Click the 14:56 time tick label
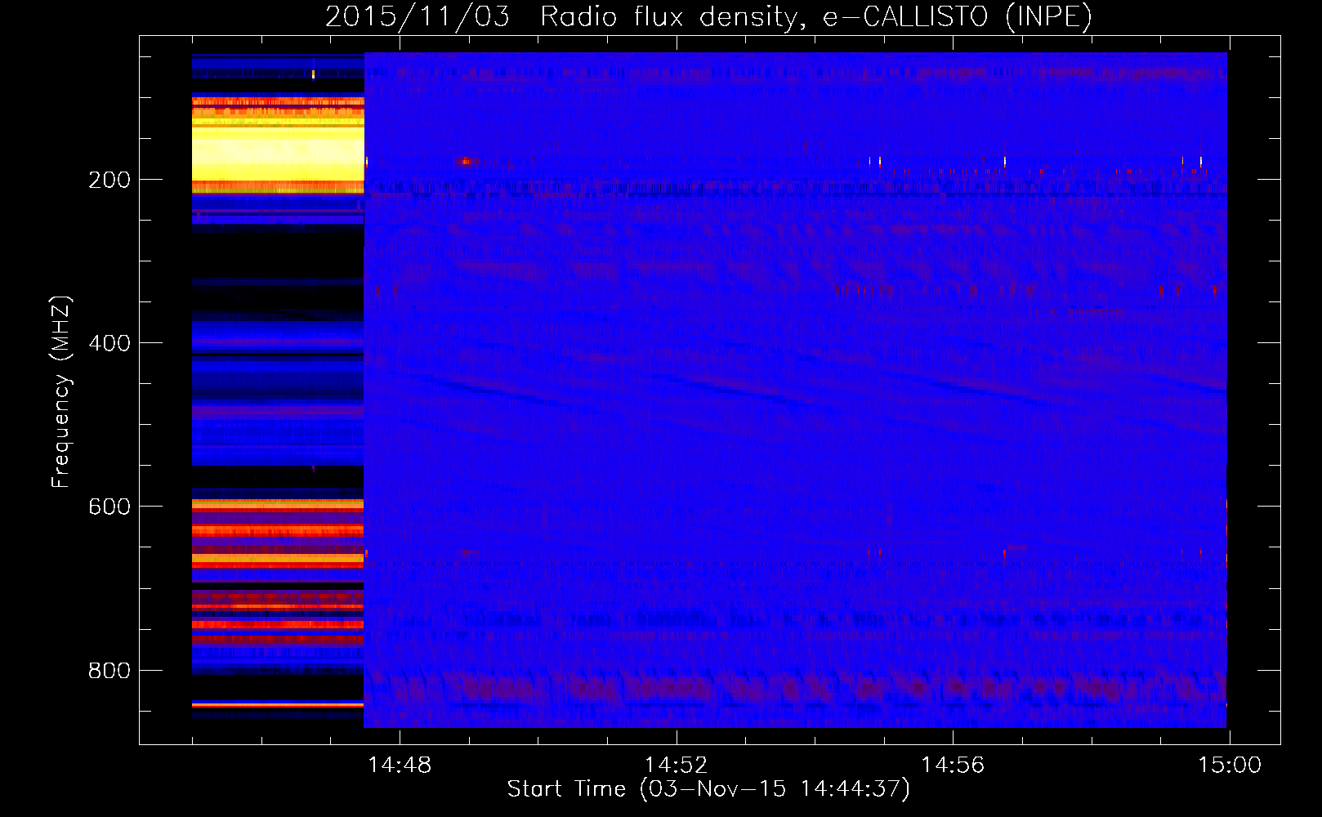The width and height of the screenshot is (1322, 817). (953, 766)
